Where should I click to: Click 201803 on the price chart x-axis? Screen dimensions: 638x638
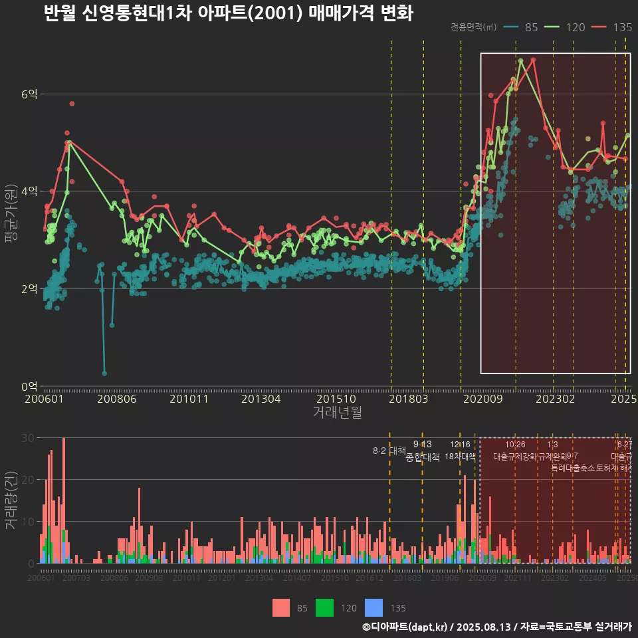tap(408, 399)
